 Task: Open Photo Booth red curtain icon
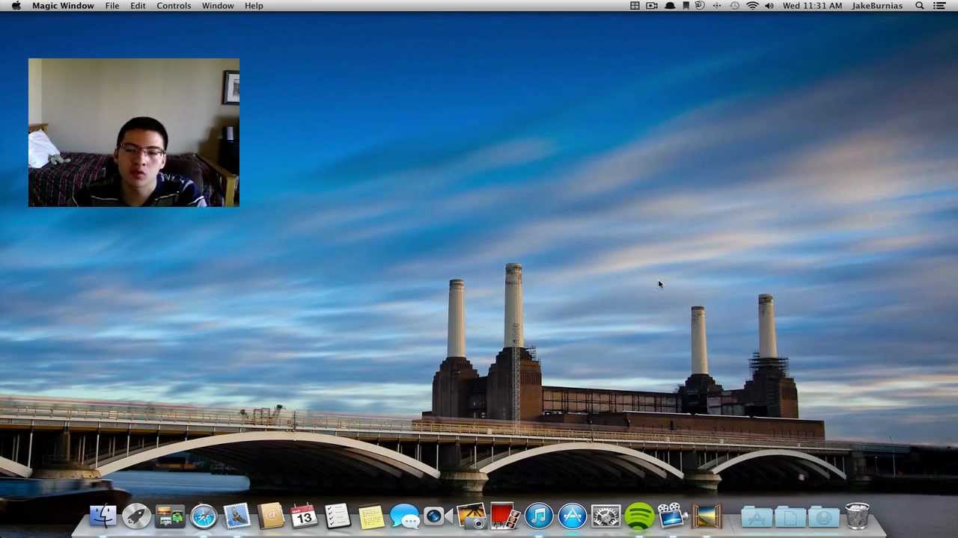click(505, 516)
